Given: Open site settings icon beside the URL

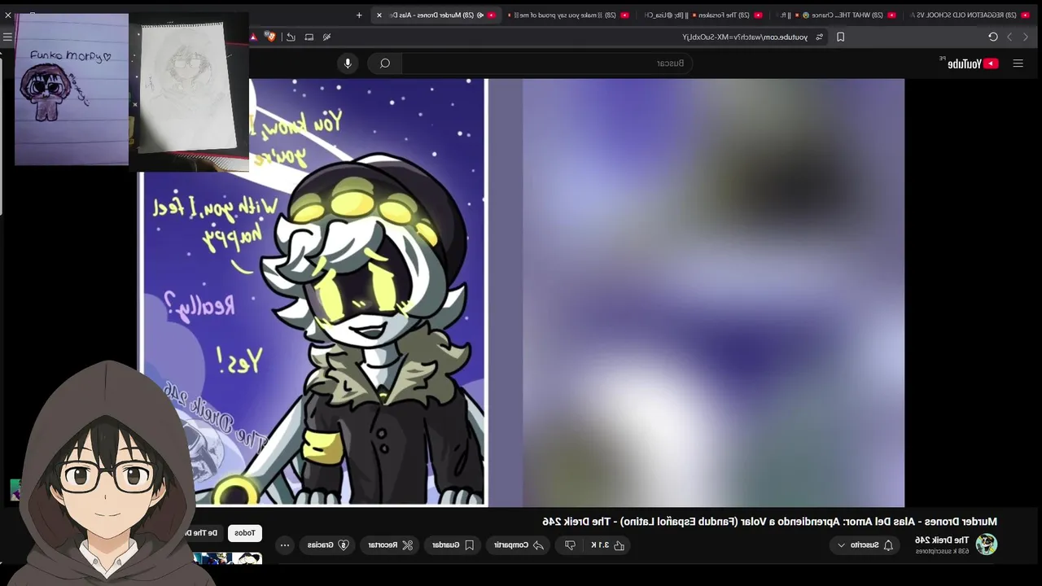Looking at the screenshot, I should [819, 37].
